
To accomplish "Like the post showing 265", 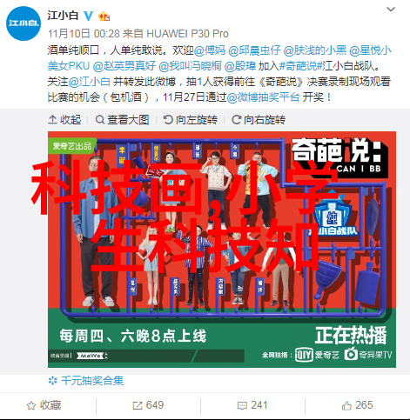I will coord(357,405).
